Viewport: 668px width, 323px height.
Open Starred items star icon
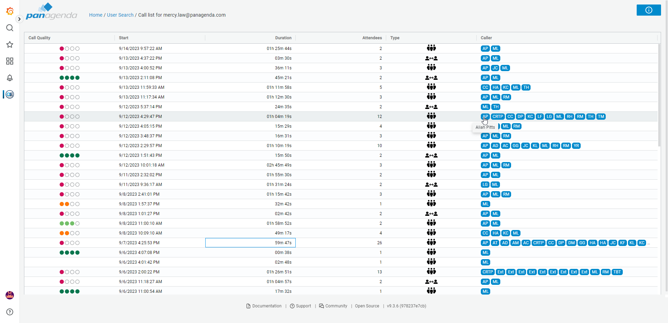click(10, 44)
